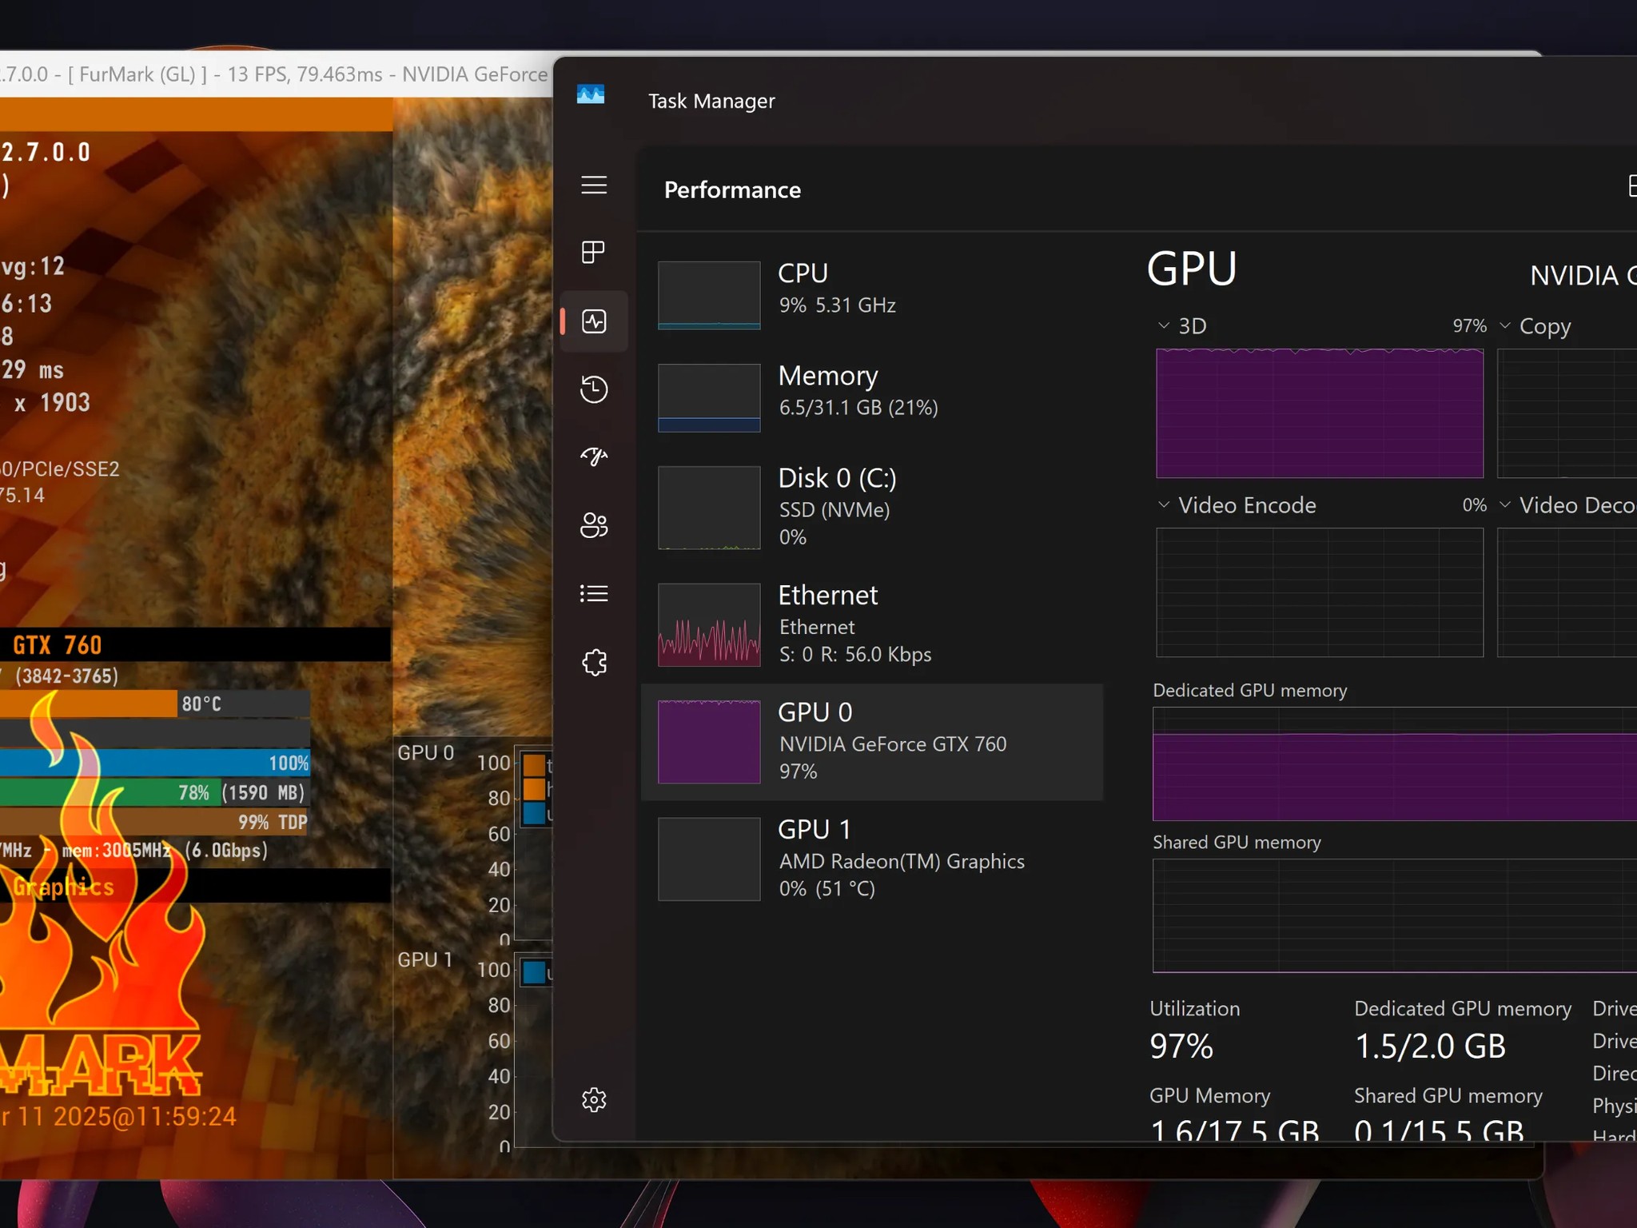Click the Utilization 97% value
The image size is (1637, 1228).
tap(1181, 1047)
